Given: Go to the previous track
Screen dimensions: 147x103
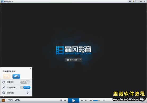Looking at the screenshot, I should pyautogui.click(x=65, y=100).
